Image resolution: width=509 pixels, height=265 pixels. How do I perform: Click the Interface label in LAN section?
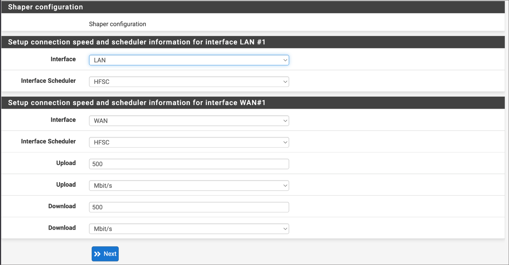click(63, 59)
